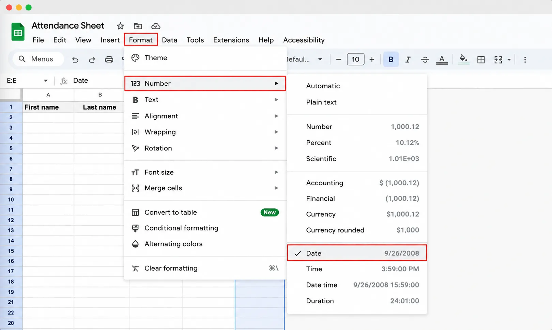This screenshot has width=552, height=330.
Task: Open the Tools menu
Action: pyautogui.click(x=195, y=40)
